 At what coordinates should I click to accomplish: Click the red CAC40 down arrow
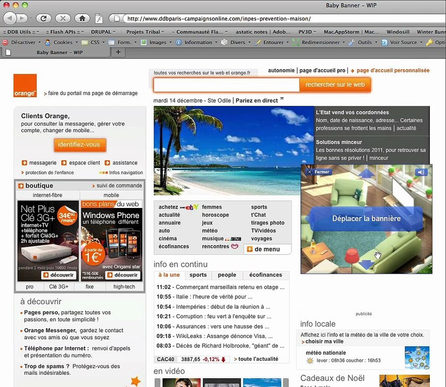pyautogui.click(x=224, y=360)
